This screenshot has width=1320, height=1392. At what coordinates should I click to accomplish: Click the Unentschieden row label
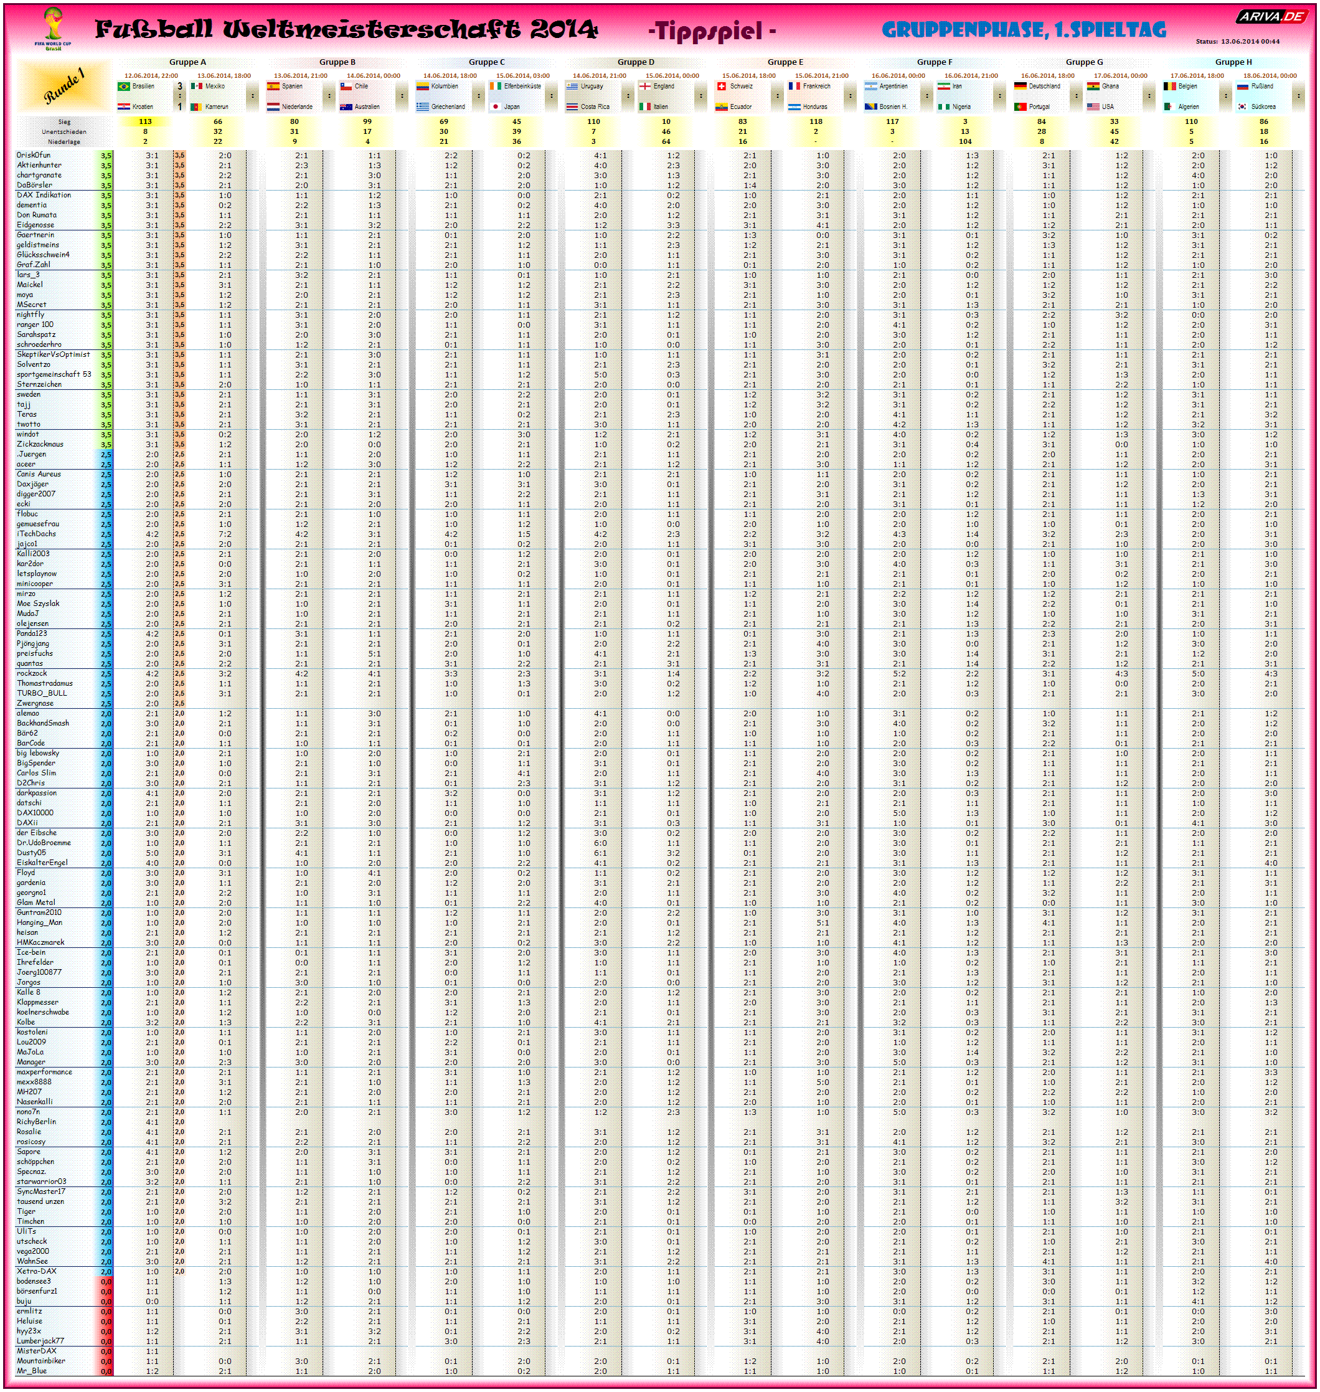coord(64,132)
